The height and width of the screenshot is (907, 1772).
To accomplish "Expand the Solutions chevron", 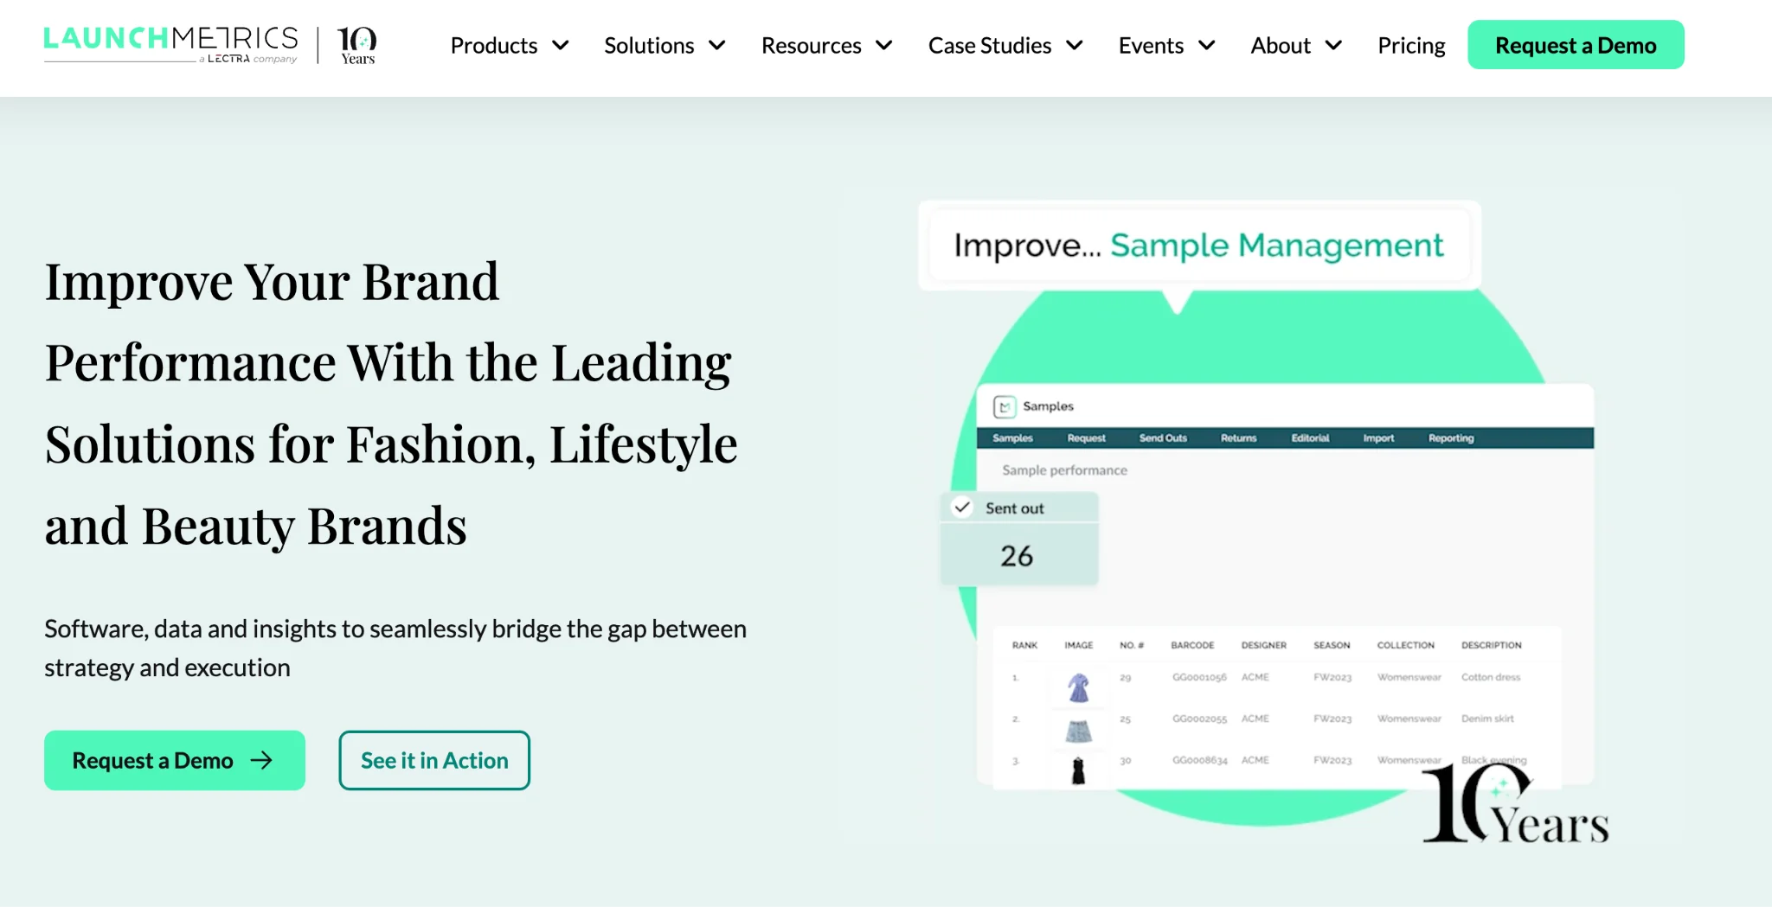I will 717,45.
